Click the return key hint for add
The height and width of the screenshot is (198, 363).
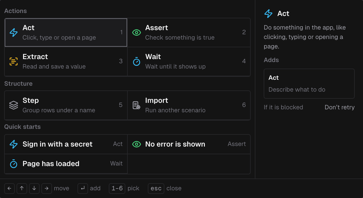point(83,188)
